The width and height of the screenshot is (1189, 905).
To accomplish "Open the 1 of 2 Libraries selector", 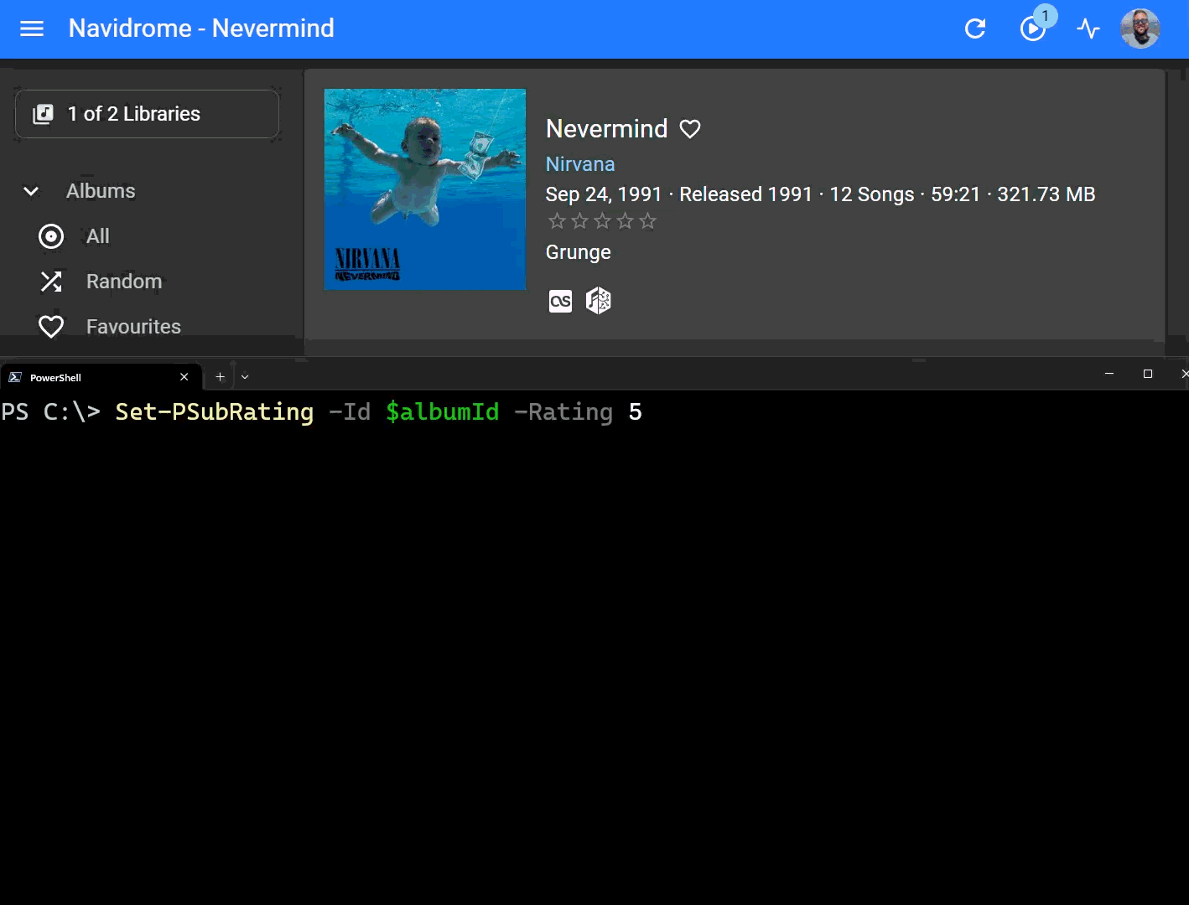I will click(x=147, y=114).
